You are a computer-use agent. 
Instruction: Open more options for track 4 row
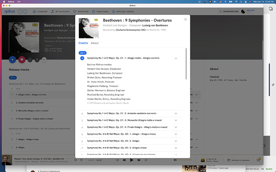pyautogui.click(x=196, y=119)
